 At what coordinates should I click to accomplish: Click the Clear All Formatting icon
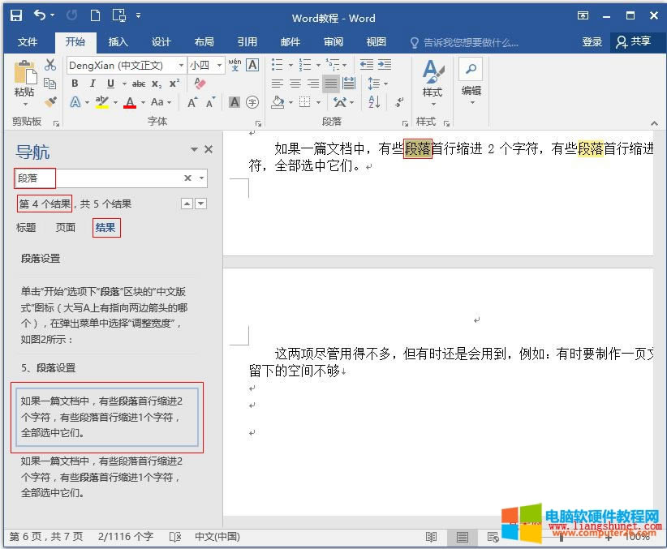(x=199, y=83)
